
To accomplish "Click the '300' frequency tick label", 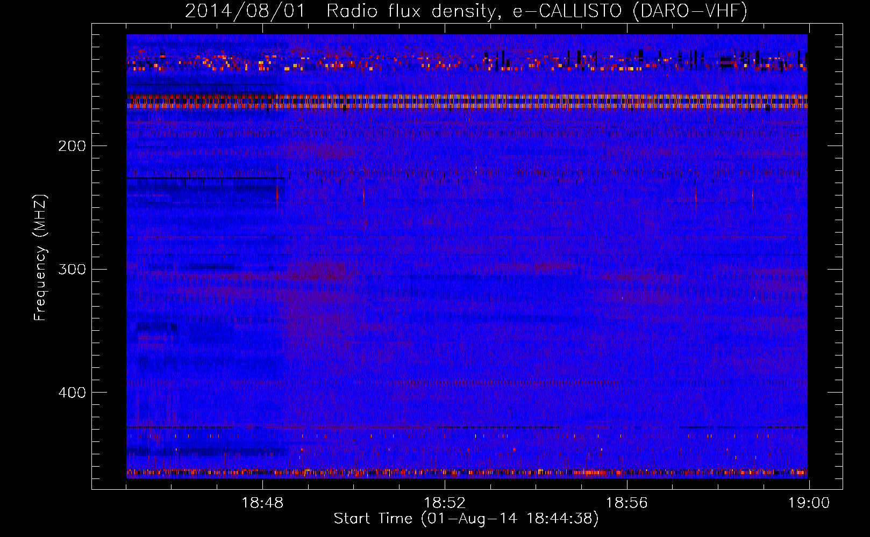I will click(x=72, y=269).
